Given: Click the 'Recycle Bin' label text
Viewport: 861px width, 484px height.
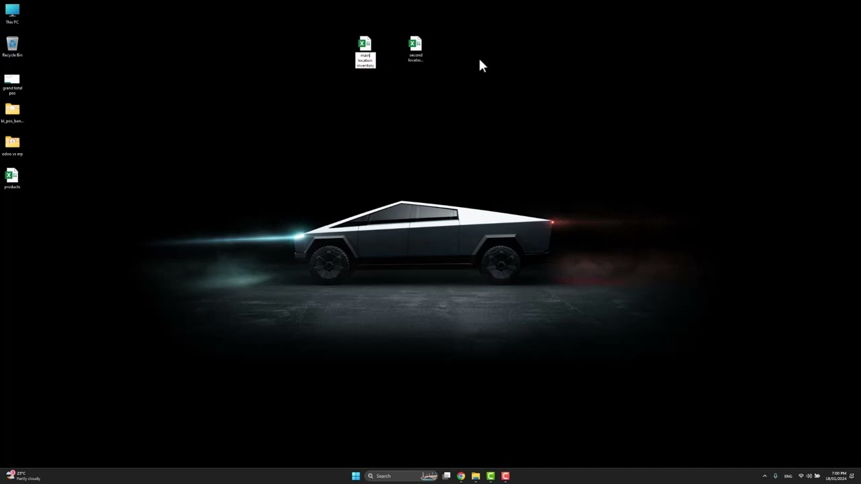Looking at the screenshot, I should (x=12, y=55).
